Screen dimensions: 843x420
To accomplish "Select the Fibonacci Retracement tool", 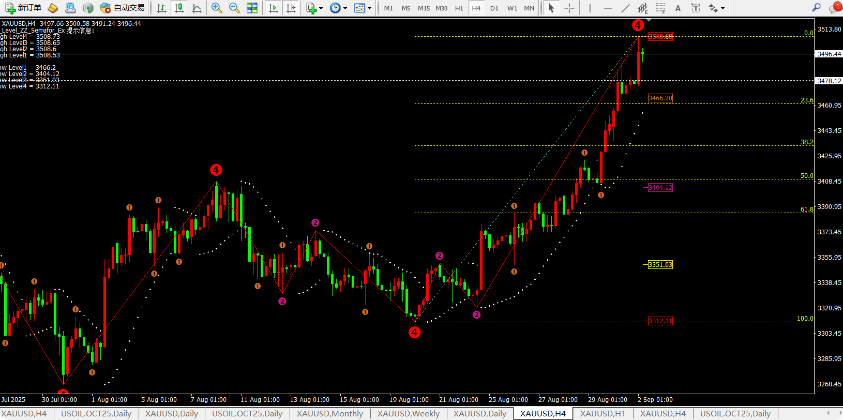I will click(660, 8).
